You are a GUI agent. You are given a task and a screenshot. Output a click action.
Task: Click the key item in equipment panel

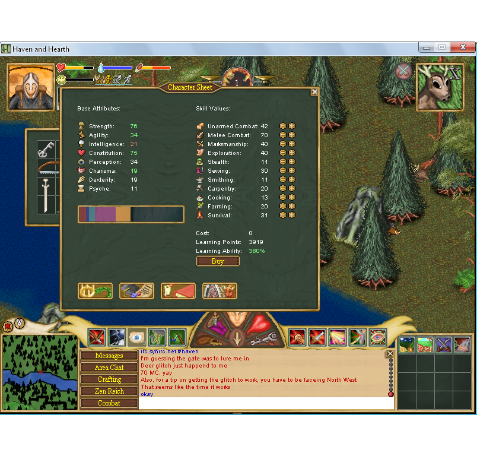[46, 150]
